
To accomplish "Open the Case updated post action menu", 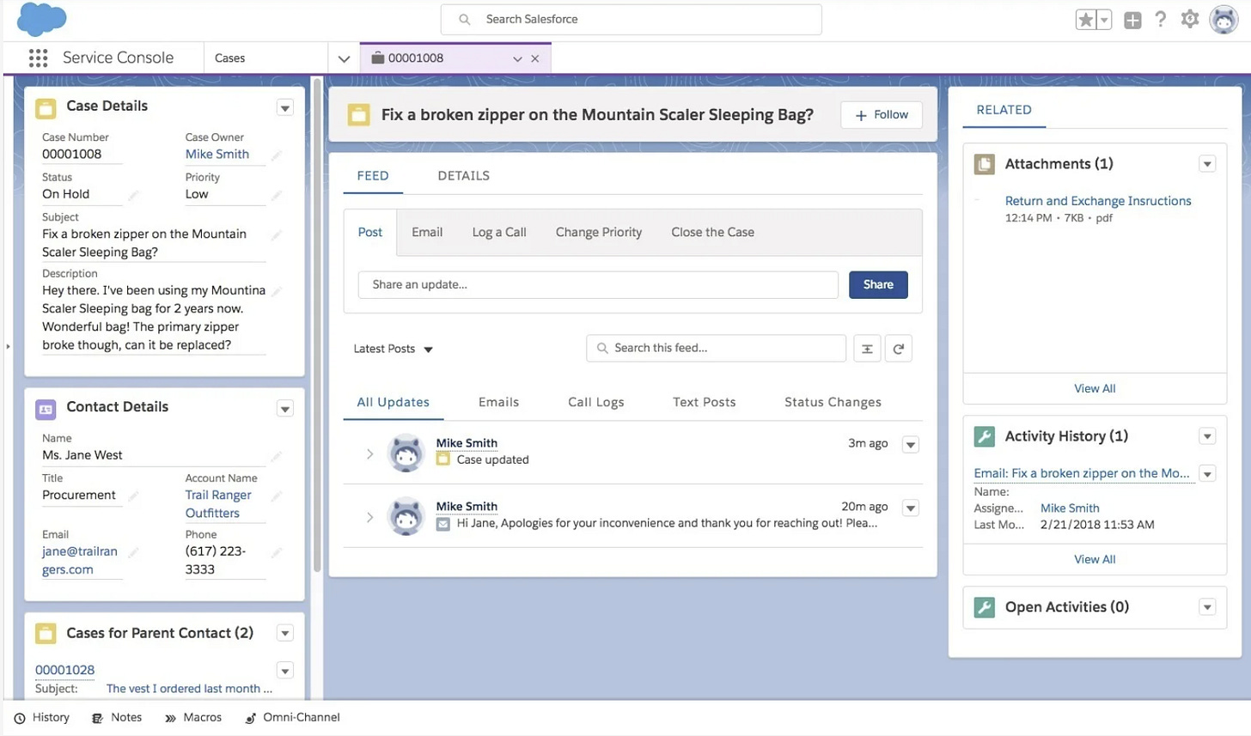I will [x=911, y=444].
